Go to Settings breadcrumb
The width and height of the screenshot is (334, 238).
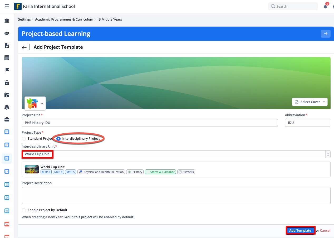24,19
